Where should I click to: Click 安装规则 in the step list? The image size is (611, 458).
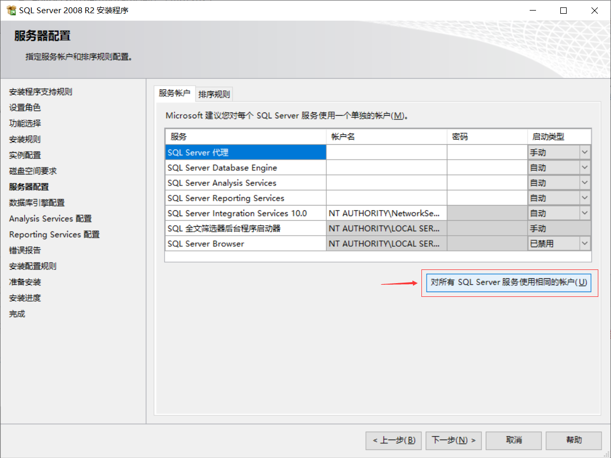click(x=25, y=139)
